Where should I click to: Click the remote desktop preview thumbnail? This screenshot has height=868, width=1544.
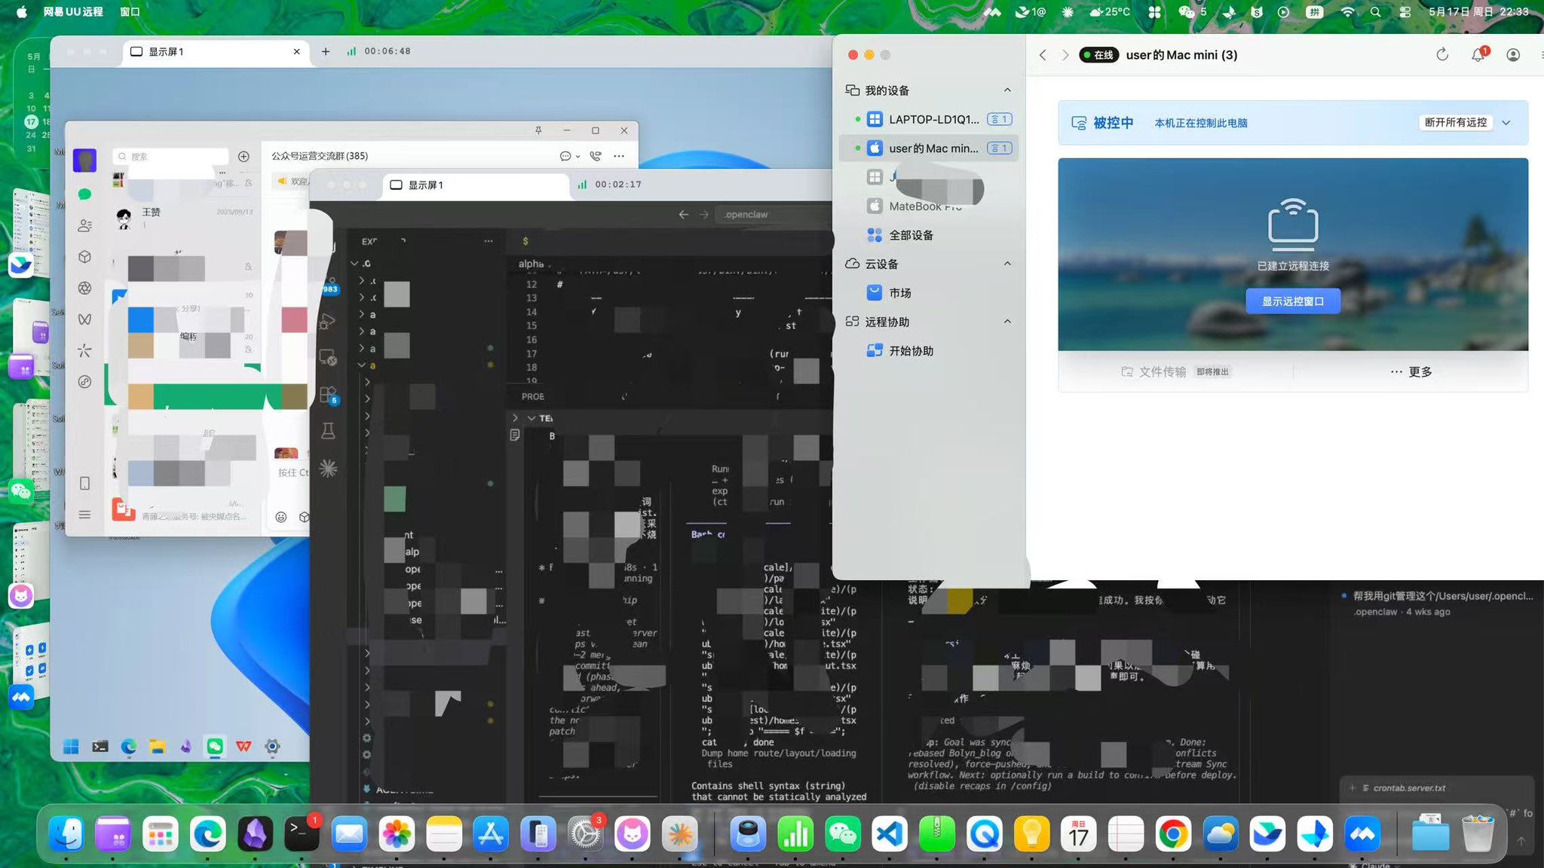point(1293,254)
